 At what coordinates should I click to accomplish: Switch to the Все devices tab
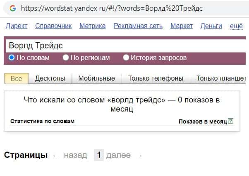[17, 78]
